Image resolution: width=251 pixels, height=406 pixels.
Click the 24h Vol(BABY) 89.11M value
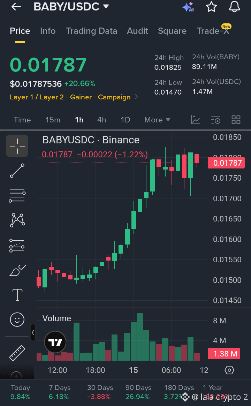coord(204,67)
